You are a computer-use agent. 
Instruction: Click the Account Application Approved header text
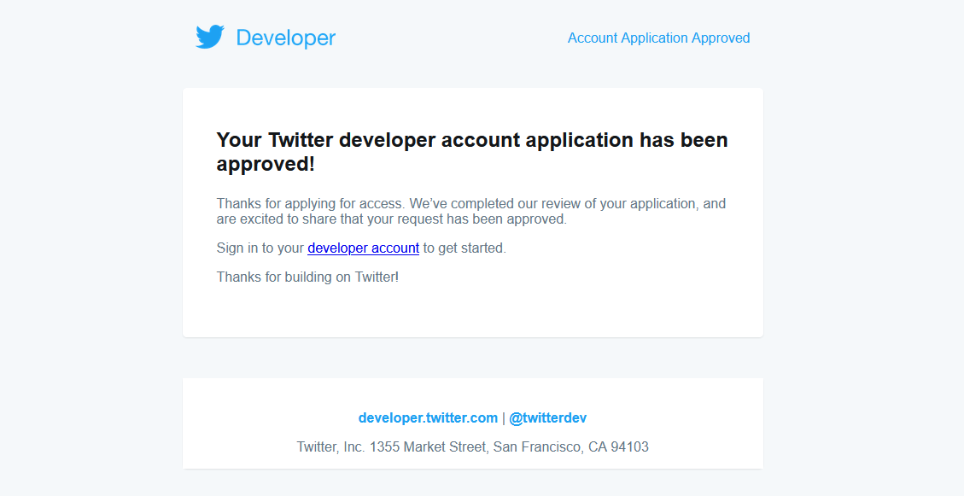658,38
